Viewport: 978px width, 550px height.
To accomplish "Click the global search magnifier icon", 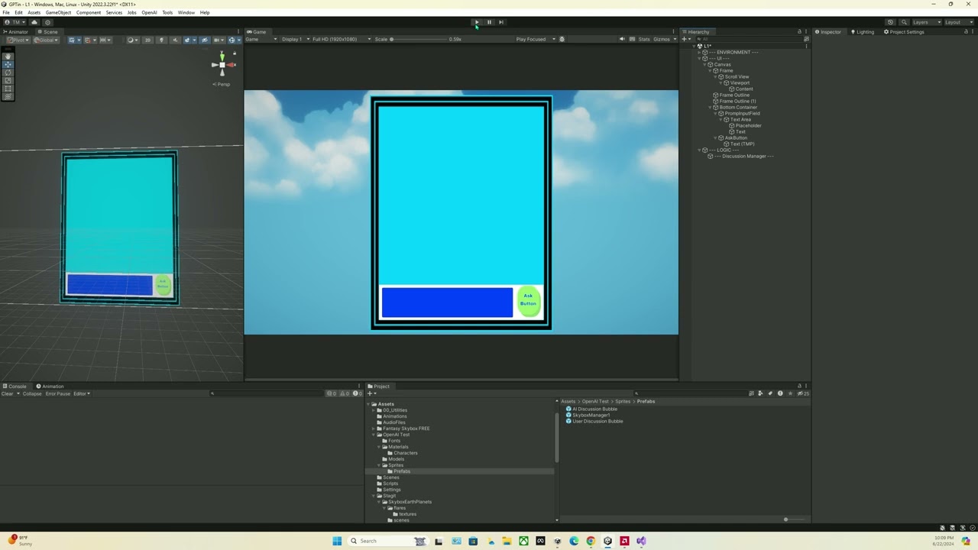I will point(904,22).
